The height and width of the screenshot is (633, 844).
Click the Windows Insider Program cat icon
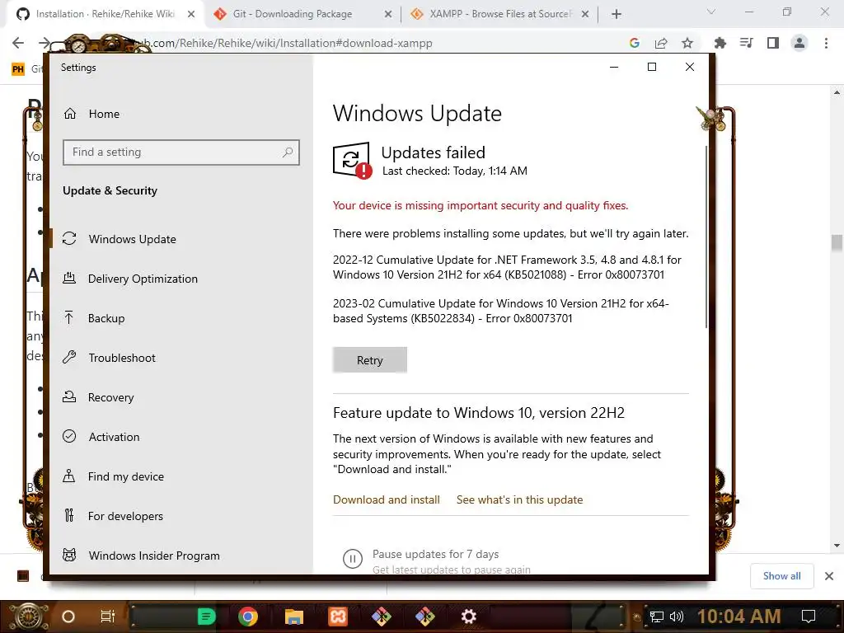pos(69,555)
